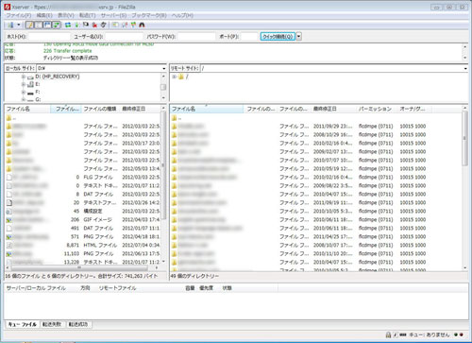Select the F: drive icon in tree
This screenshot has height=343, width=472.
coord(30,93)
